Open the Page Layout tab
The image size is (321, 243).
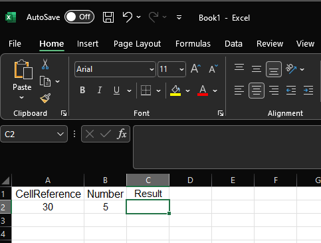137,44
